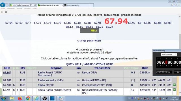Click the small x button below the menu bar
The image size is (181, 101).
click(x=2, y=12)
